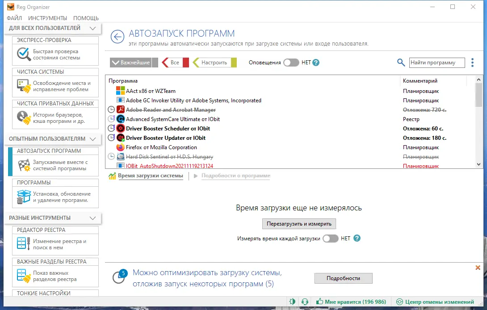Close the optimization tip with orange X
Image resolution: width=487 pixels, height=310 pixels.
(478, 268)
